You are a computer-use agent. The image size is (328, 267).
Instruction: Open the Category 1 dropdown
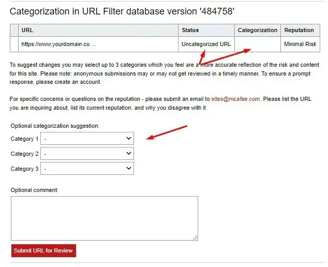tap(87, 138)
